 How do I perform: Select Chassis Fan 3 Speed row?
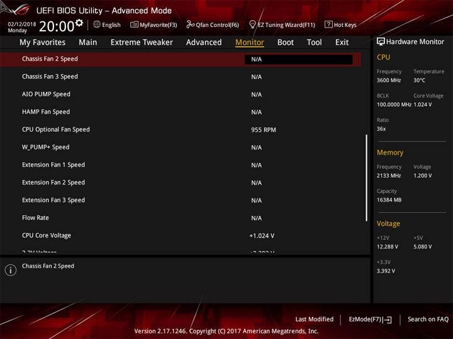[181, 77]
